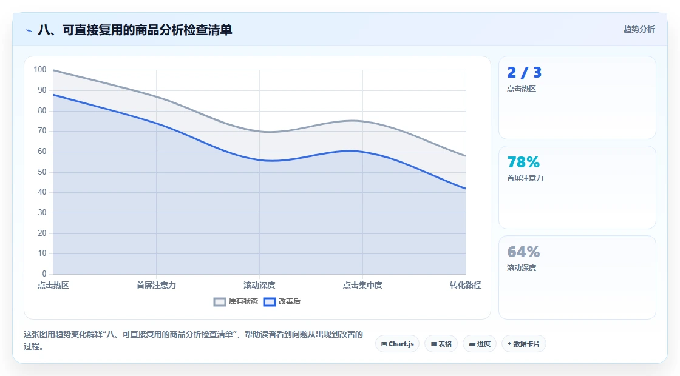Click the 首屏注意力 x-axis label
680x376 pixels.
point(156,285)
